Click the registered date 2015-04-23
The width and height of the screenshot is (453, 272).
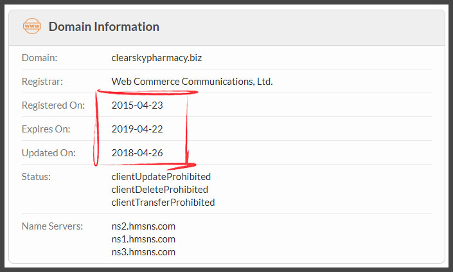coord(137,105)
